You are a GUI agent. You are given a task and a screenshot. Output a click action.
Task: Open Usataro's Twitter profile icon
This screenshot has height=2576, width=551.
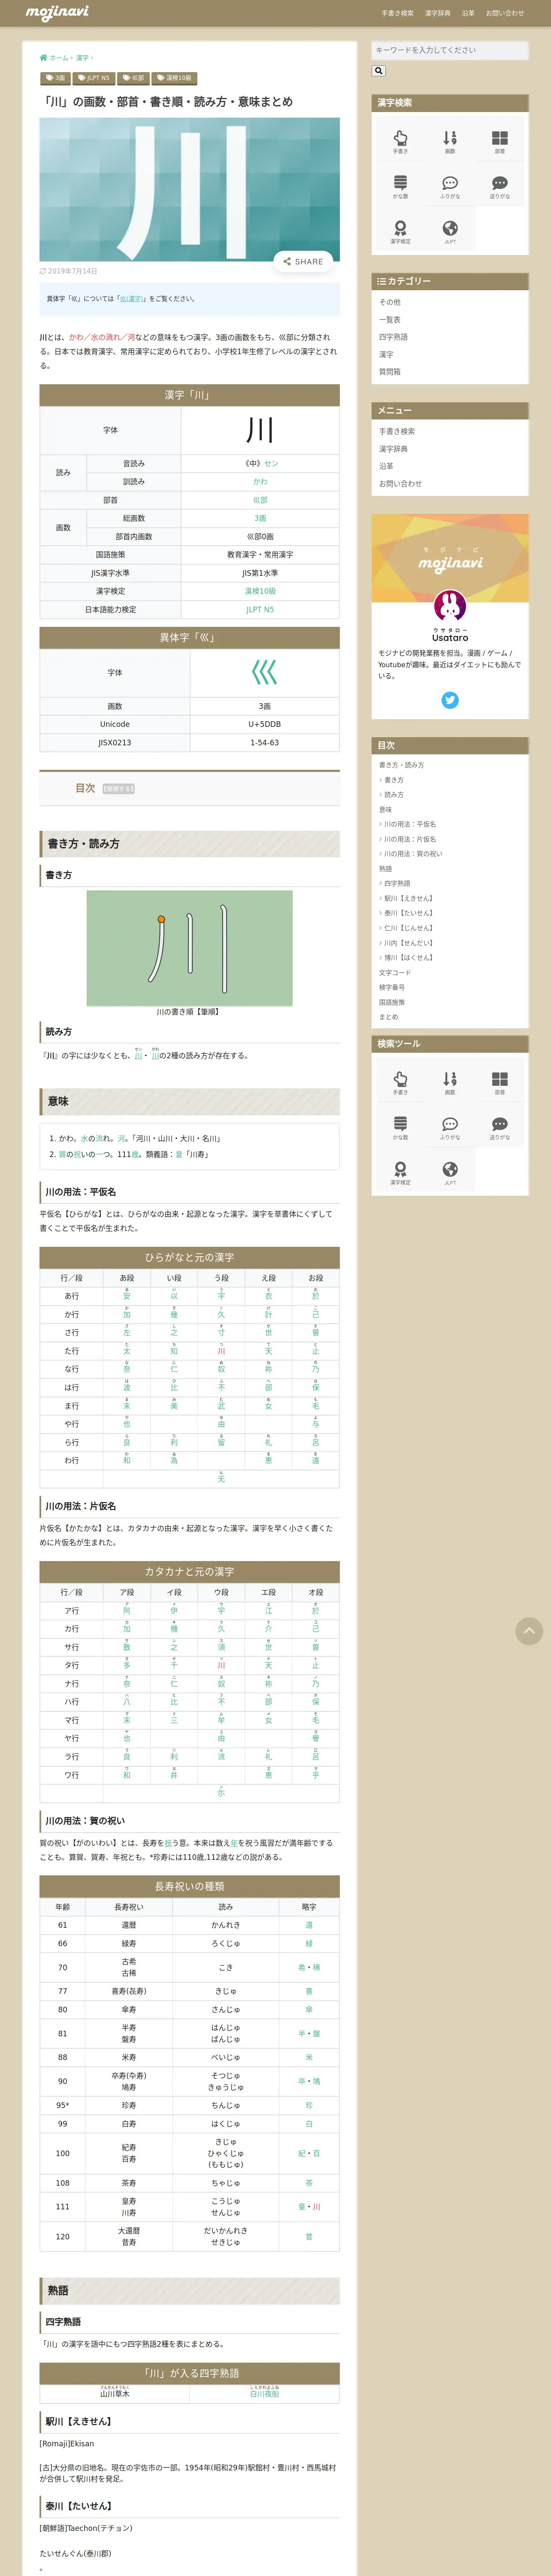tap(450, 700)
